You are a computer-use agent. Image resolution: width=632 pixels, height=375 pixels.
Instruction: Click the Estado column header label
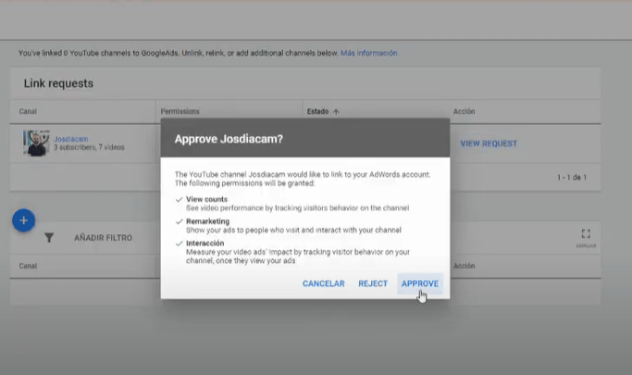click(x=317, y=111)
